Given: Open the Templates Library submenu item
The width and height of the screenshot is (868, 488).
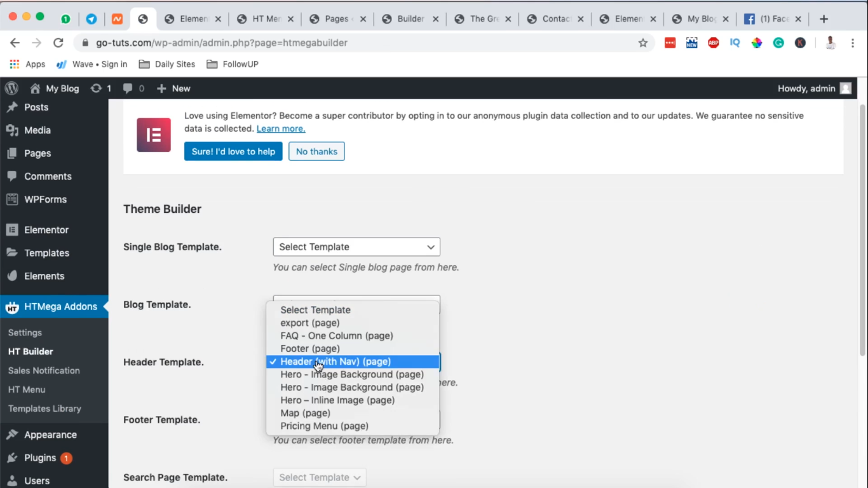Looking at the screenshot, I should pyautogui.click(x=44, y=409).
